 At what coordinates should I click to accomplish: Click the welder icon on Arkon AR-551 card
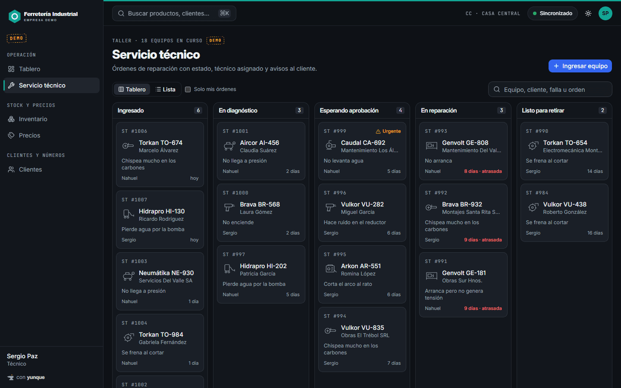[x=330, y=269]
